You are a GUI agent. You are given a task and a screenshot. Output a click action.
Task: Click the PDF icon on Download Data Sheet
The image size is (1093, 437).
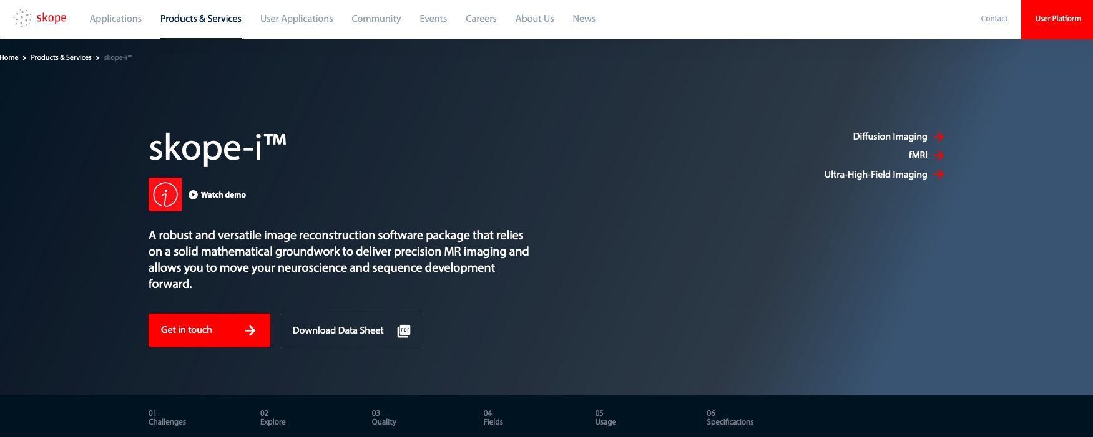[x=404, y=330]
